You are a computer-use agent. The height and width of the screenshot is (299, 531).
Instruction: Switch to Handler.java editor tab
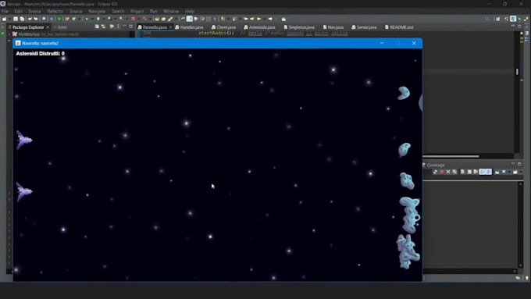click(189, 27)
